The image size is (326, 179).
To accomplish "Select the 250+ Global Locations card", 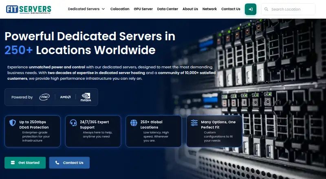I will (154, 131).
